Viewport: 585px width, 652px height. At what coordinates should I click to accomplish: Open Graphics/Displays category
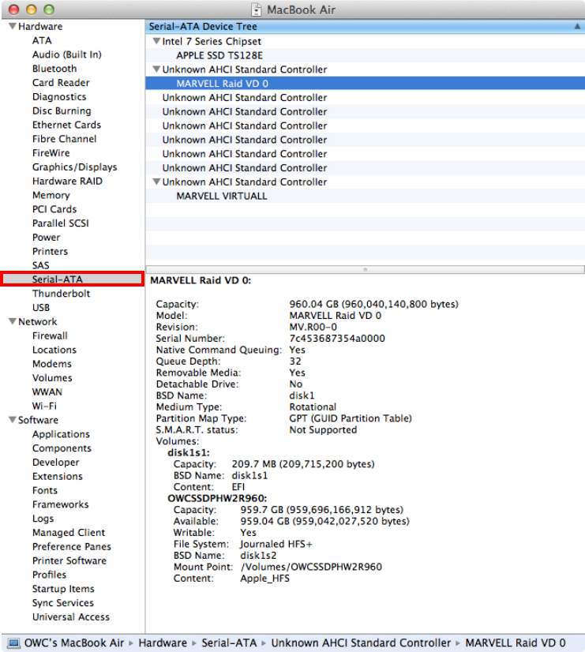coord(74,167)
